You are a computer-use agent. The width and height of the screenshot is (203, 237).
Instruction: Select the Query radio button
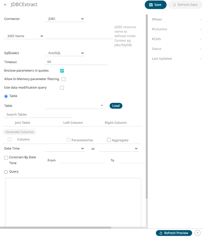point(6,172)
